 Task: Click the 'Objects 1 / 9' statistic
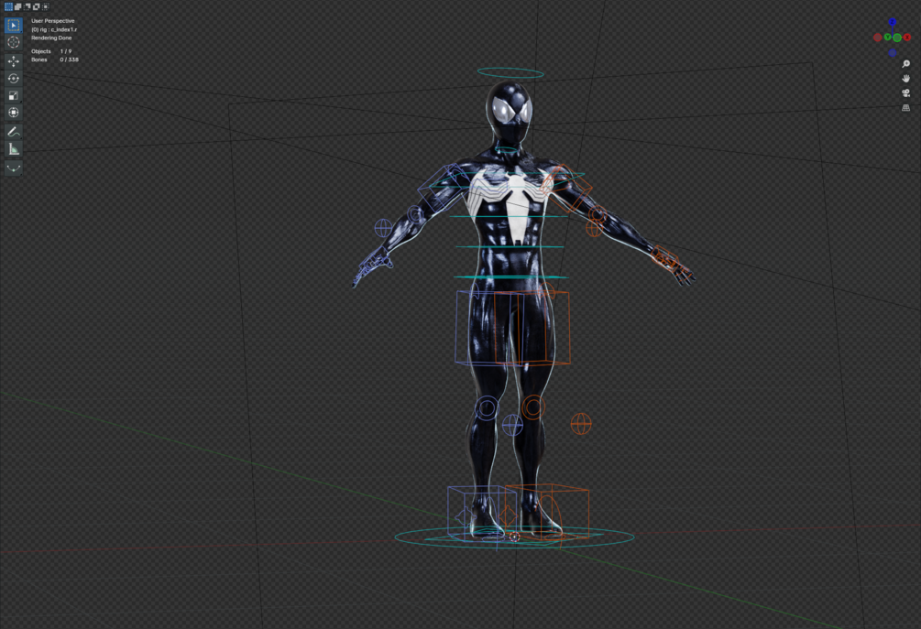pos(51,51)
